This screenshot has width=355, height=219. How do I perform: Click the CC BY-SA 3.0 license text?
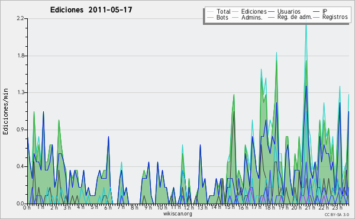click(337, 214)
